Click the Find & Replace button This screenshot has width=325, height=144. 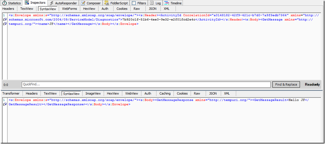[286, 84]
